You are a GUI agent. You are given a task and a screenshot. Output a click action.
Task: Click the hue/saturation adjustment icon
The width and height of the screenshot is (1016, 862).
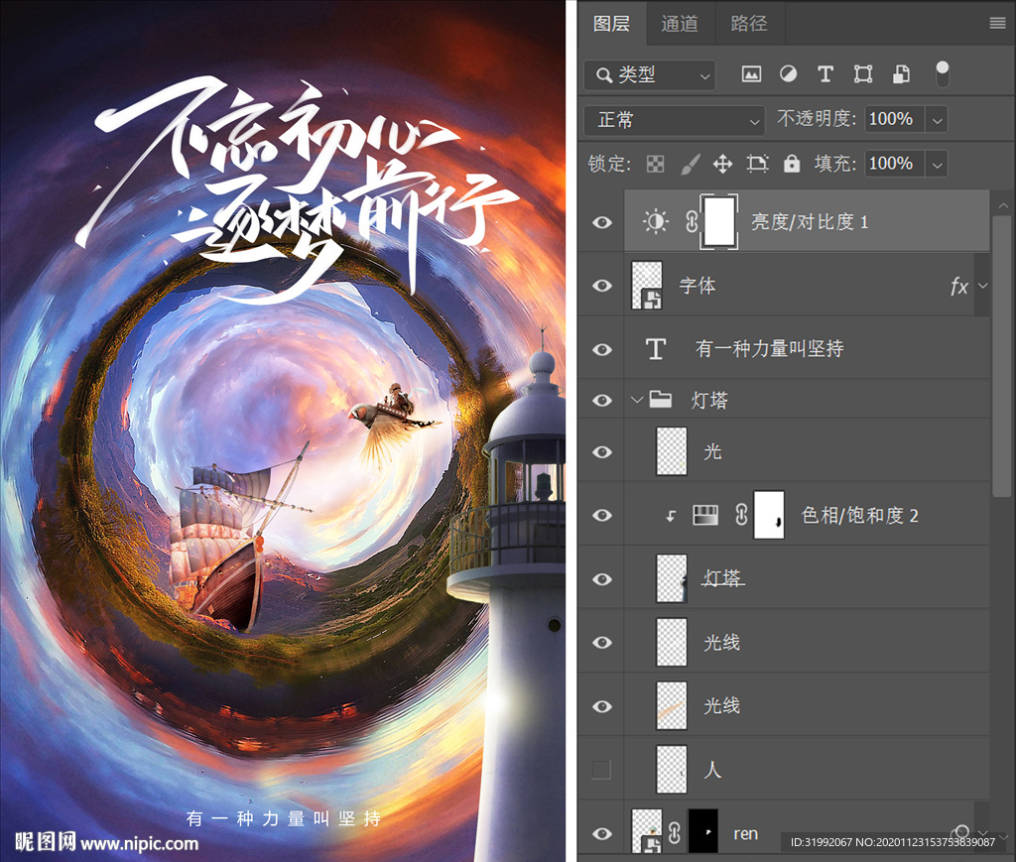(x=705, y=515)
